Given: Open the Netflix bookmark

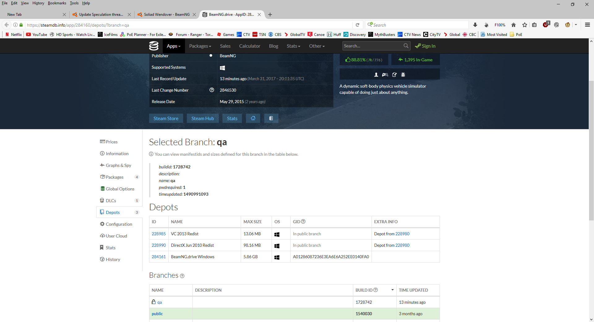Looking at the screenshot, I should tap(14, 34).
